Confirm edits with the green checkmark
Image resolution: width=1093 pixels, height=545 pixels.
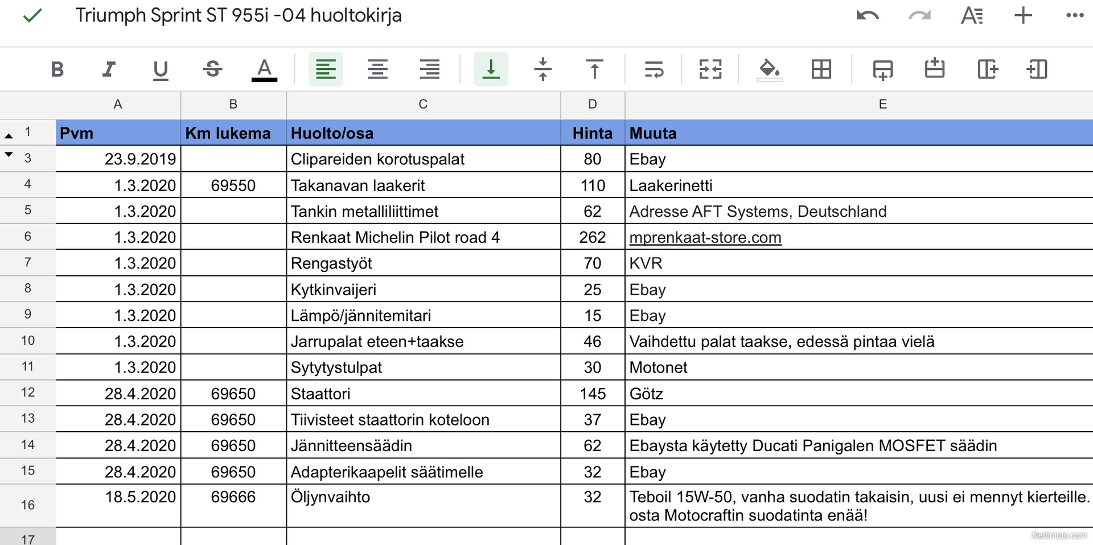[x=32, y=16]
